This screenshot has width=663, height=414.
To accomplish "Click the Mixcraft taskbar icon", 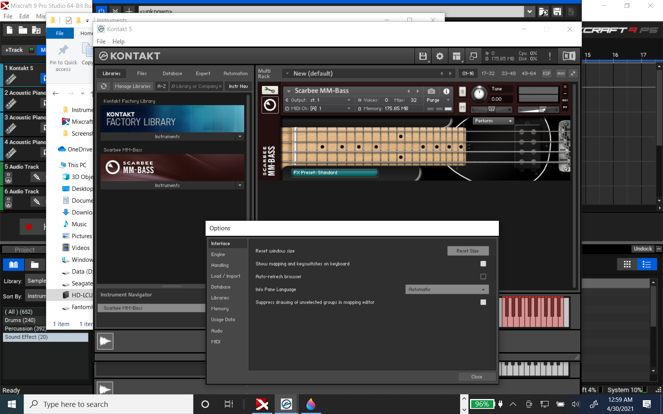I will (262, 404).
